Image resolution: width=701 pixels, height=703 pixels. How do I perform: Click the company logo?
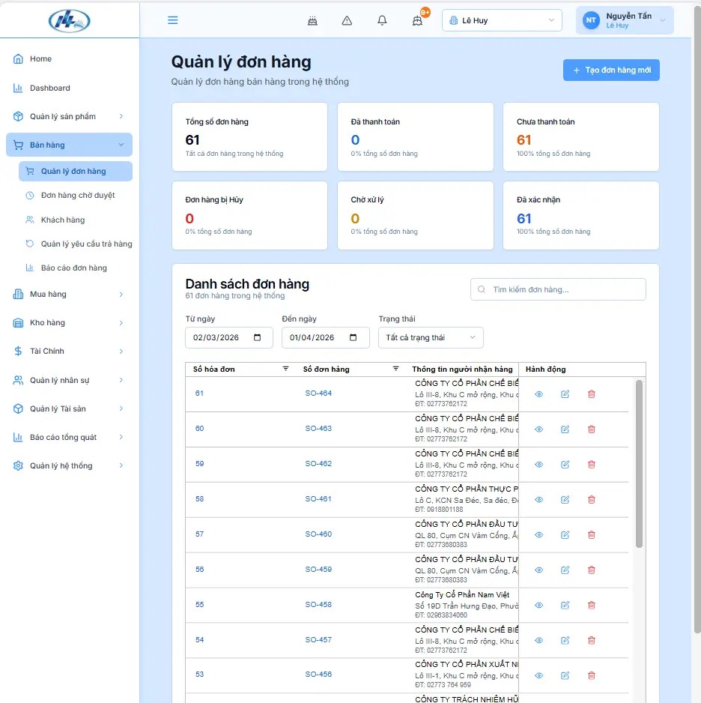(70, 21)
